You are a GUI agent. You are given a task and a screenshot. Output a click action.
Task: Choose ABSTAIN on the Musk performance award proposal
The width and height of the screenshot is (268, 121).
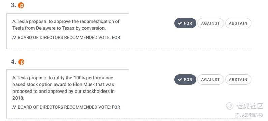(x=238, y=79)
